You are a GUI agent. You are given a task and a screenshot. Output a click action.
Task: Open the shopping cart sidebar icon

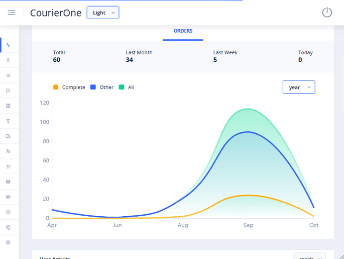(8, 166)
